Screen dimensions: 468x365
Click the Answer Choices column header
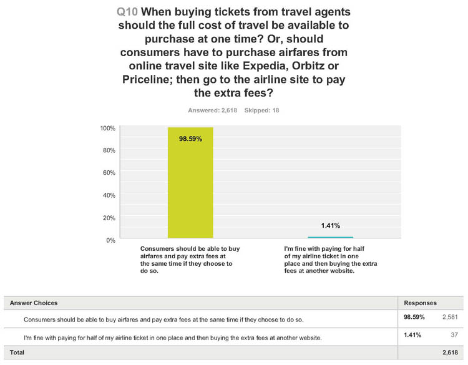[x=34, y=303]
